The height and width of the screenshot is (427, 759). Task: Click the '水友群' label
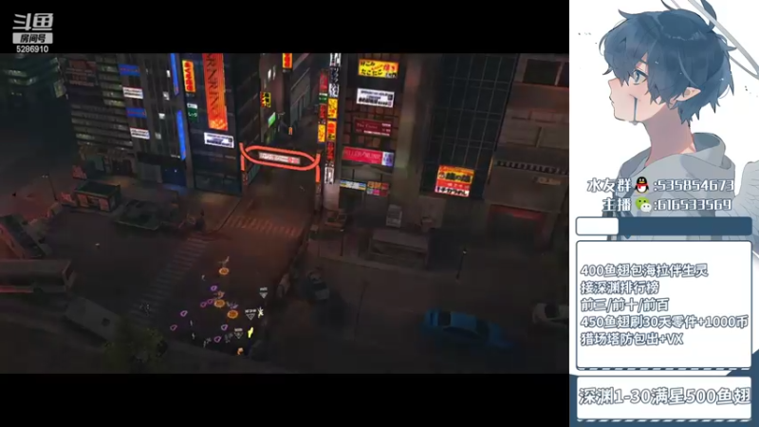tap(609, 185)
